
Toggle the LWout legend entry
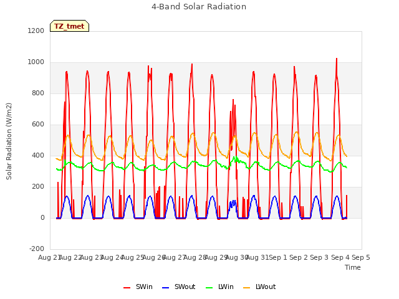coord(259,287)
